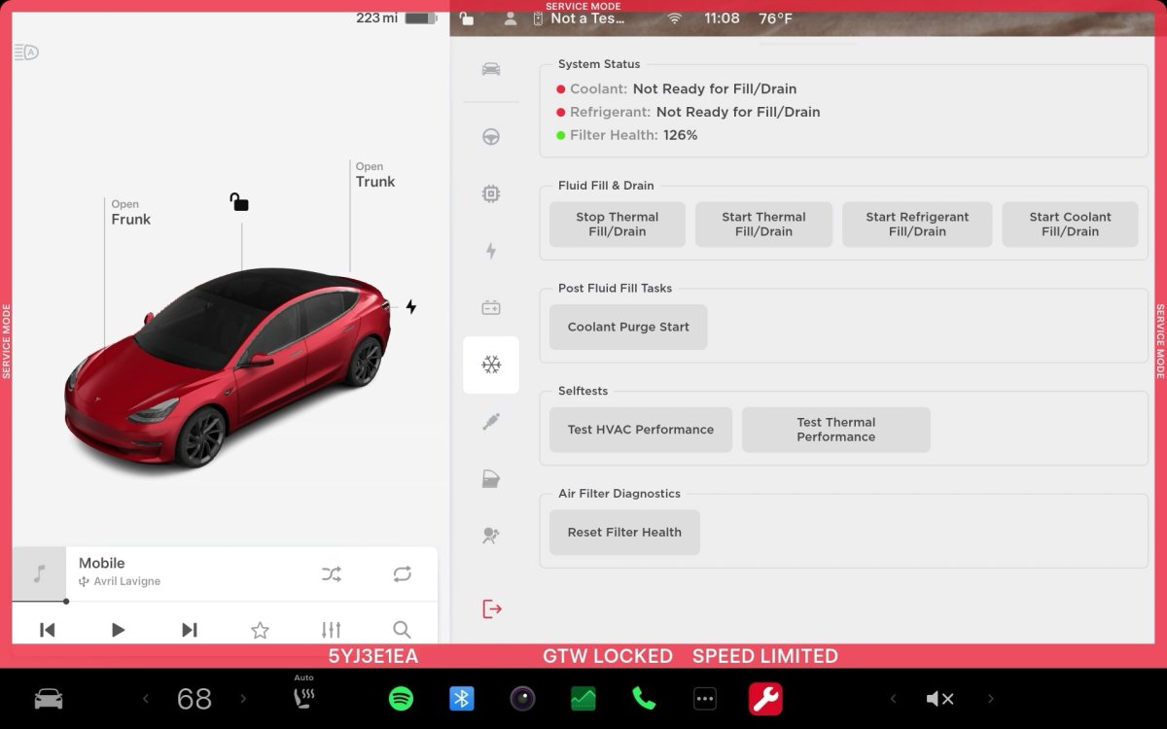Raise volume using right chevron

(x=991, y=698)
